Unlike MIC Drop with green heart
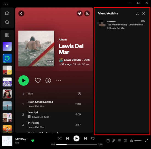 click(33, 141)
